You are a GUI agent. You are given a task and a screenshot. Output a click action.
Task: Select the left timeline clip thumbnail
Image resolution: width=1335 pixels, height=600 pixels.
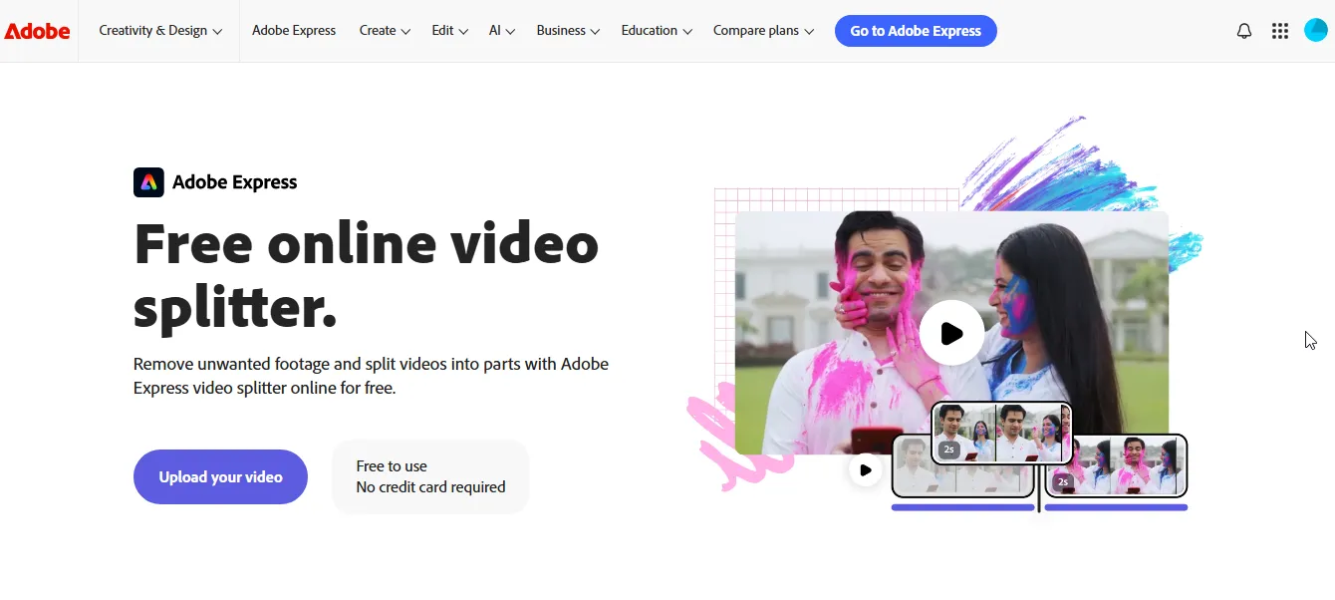(x=962, y=466)
